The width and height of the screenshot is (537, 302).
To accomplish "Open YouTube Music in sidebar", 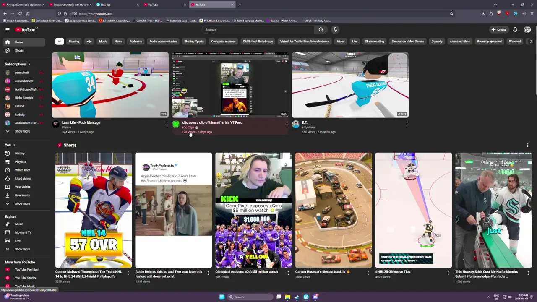I will pos(24,286).
